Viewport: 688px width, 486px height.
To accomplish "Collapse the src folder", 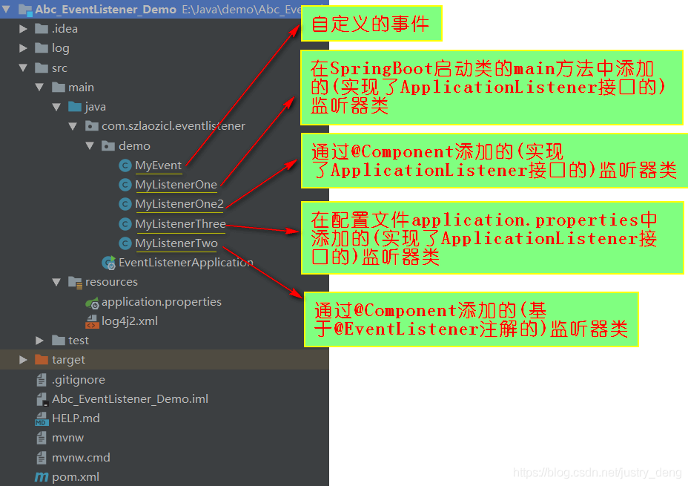I will [24, 68].
